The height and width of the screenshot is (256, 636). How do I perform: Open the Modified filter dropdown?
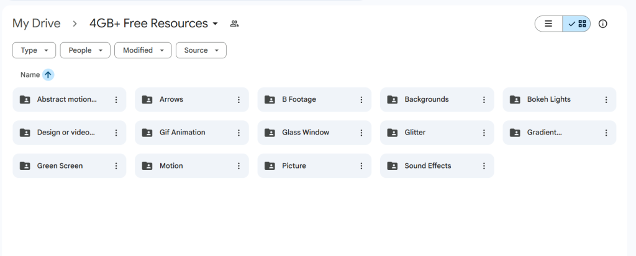(x=143, y=50)
